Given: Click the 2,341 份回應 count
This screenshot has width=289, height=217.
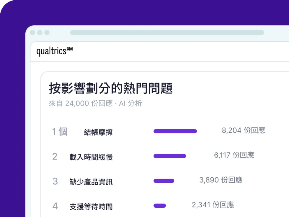Looking at the screenshot, I should [x=213, y=205].
